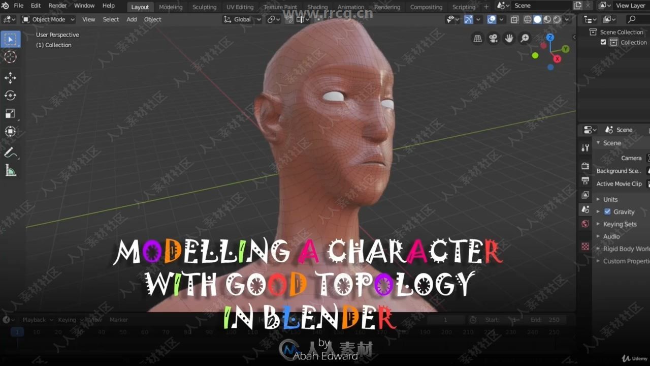Click the new scene copy icon
This screenshot has height=366, width=650.
(x=577, y=6)
